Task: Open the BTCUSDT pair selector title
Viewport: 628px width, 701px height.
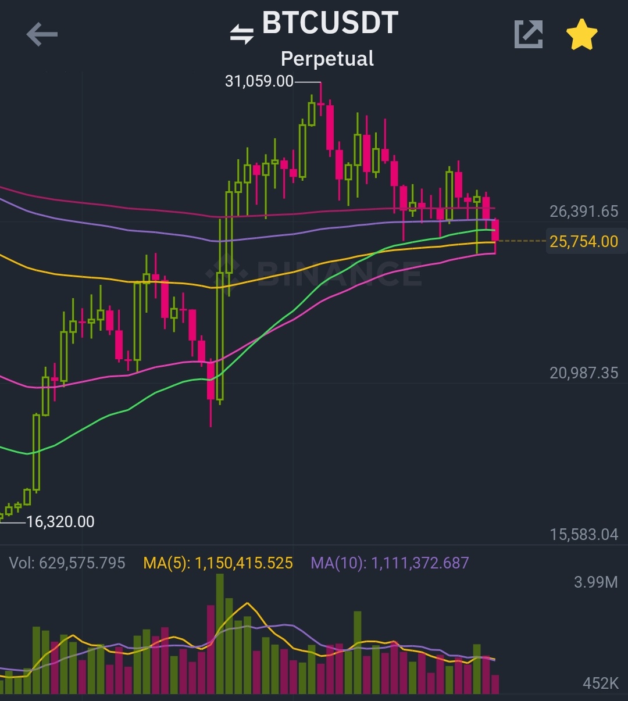Action: click(x=330, y=24)
